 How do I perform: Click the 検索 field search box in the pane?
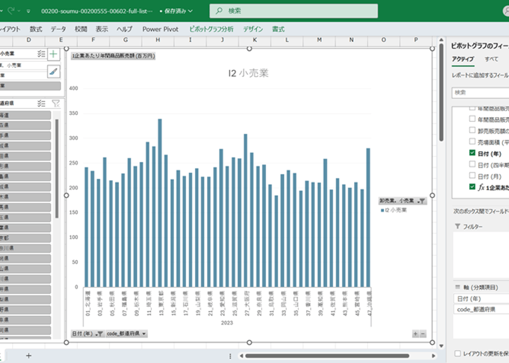pos(480,93)
